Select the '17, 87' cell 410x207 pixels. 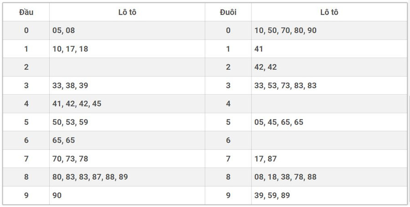(266, 159)
